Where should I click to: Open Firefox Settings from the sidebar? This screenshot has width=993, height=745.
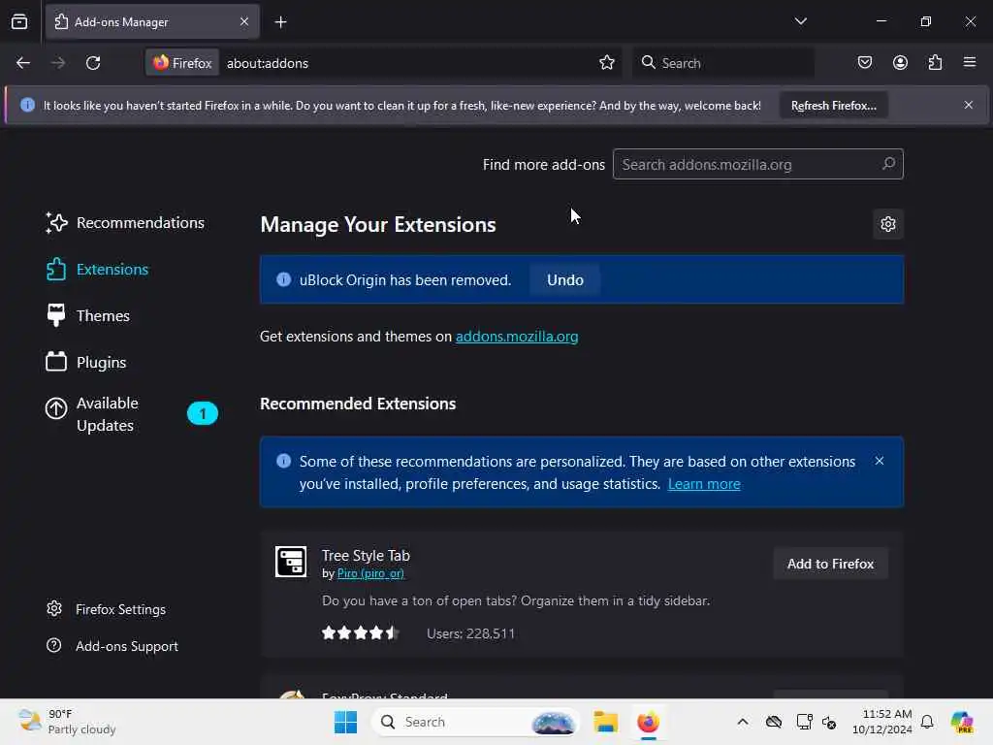point(106,609)
